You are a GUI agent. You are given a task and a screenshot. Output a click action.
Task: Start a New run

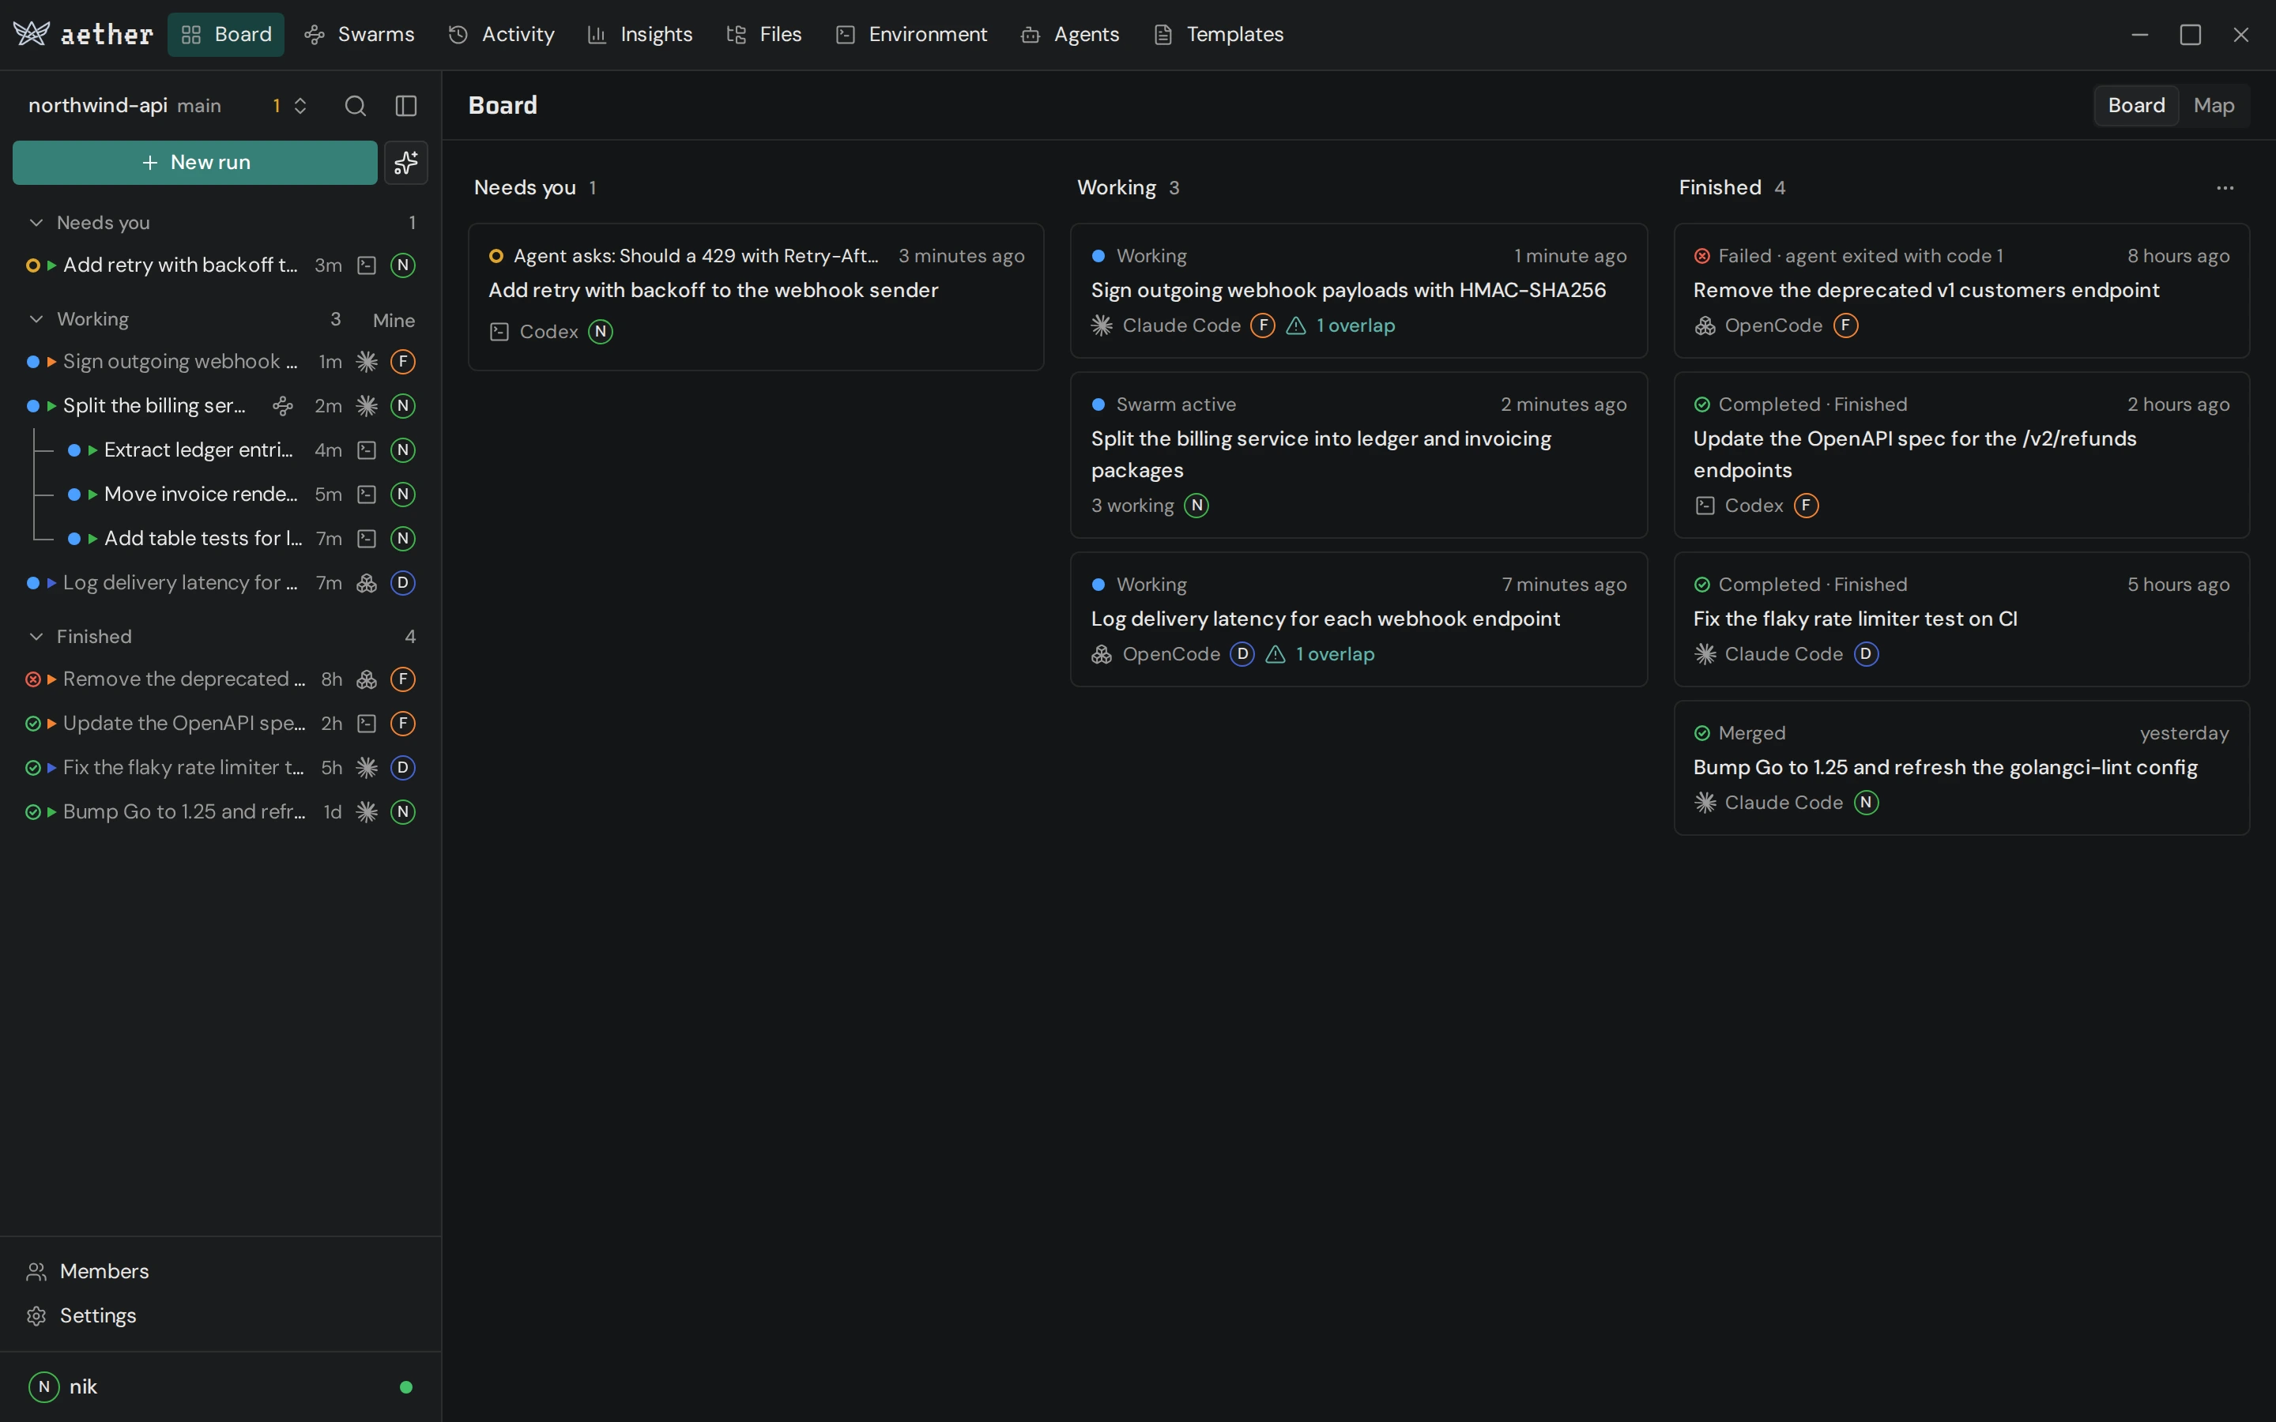194,163
